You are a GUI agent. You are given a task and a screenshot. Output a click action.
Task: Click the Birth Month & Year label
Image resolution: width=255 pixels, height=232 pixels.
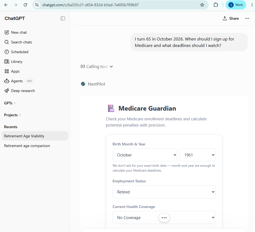point(129,144)
